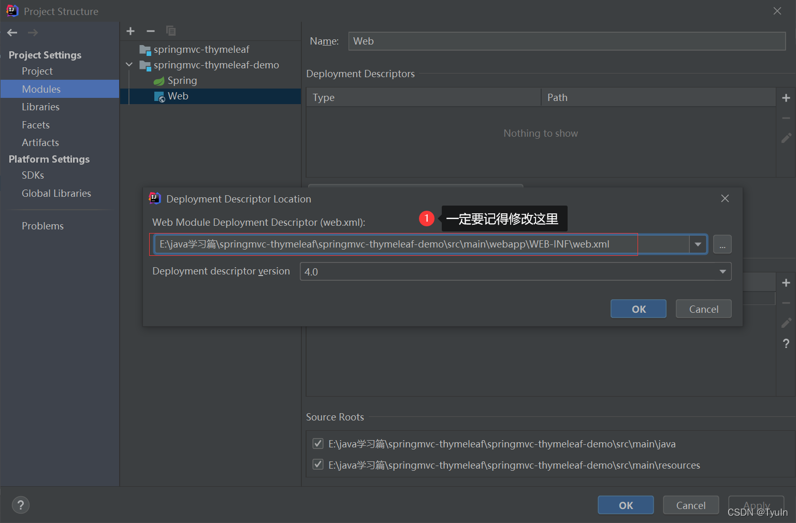The width and height of the screenshot is (796, 523).
Task: Select the Web facet row
Action: coord(210,96)
